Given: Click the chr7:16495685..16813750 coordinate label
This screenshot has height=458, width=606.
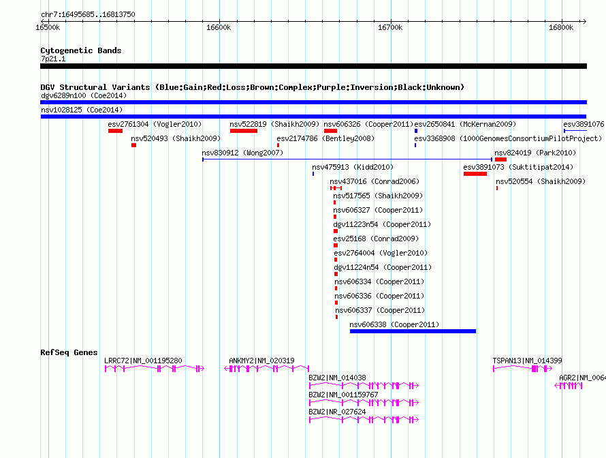Looking at the screenshot, I should [x=88, y=14].
